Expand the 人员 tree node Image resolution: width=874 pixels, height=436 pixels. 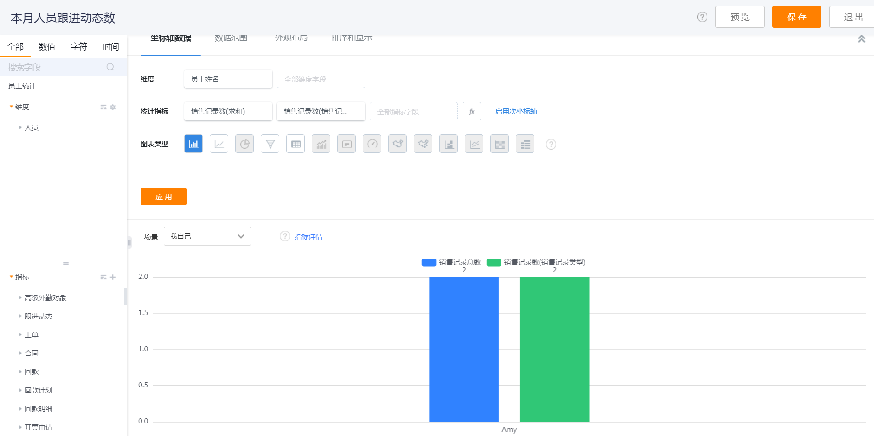20,127
